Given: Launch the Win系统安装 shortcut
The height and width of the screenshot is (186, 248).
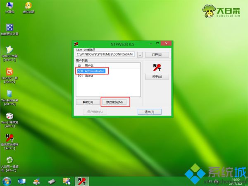Looking at the screenshot, I should [x=10, y=98].
